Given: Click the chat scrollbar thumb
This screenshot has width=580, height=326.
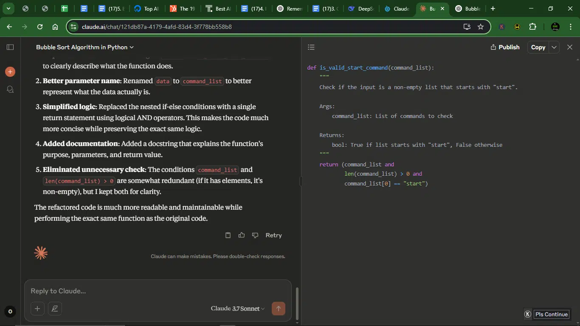Looking at the screenshot, I should click(x=297, y=304).
